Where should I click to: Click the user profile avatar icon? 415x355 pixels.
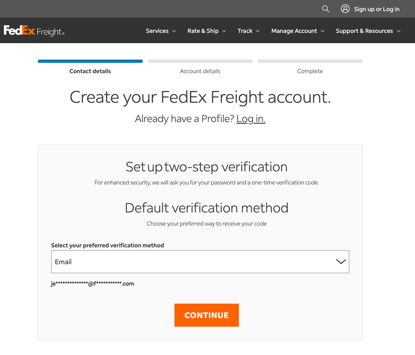click(345, 9)
